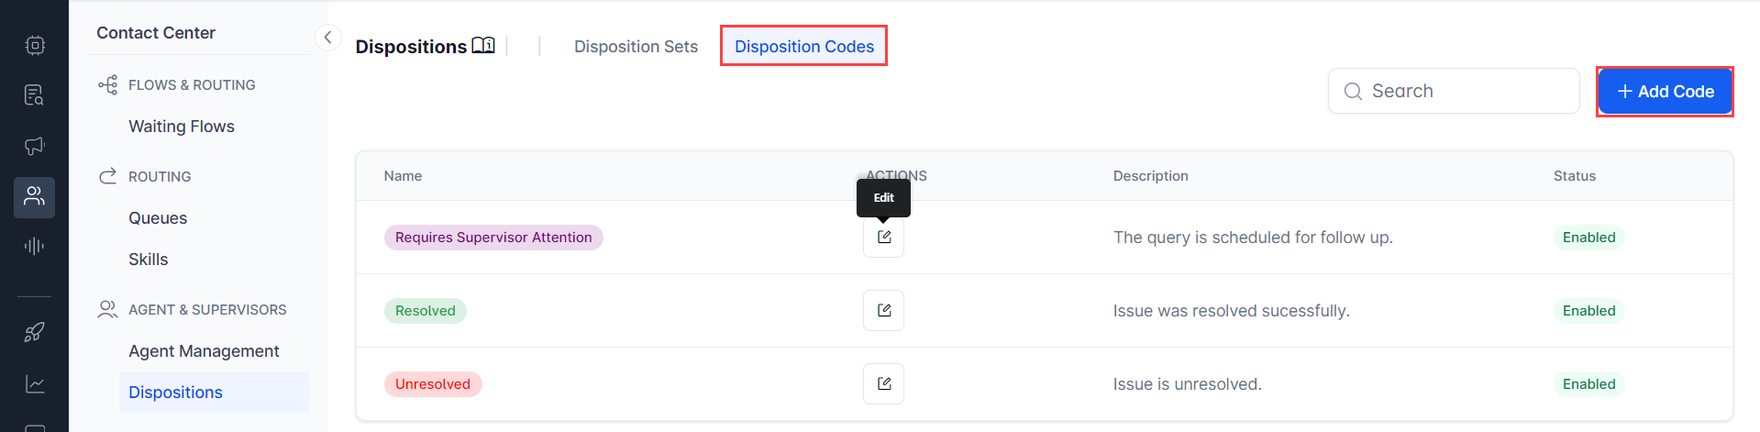Edit the Unresolved disposition code

pyautogui.click(x=883, y=384)
